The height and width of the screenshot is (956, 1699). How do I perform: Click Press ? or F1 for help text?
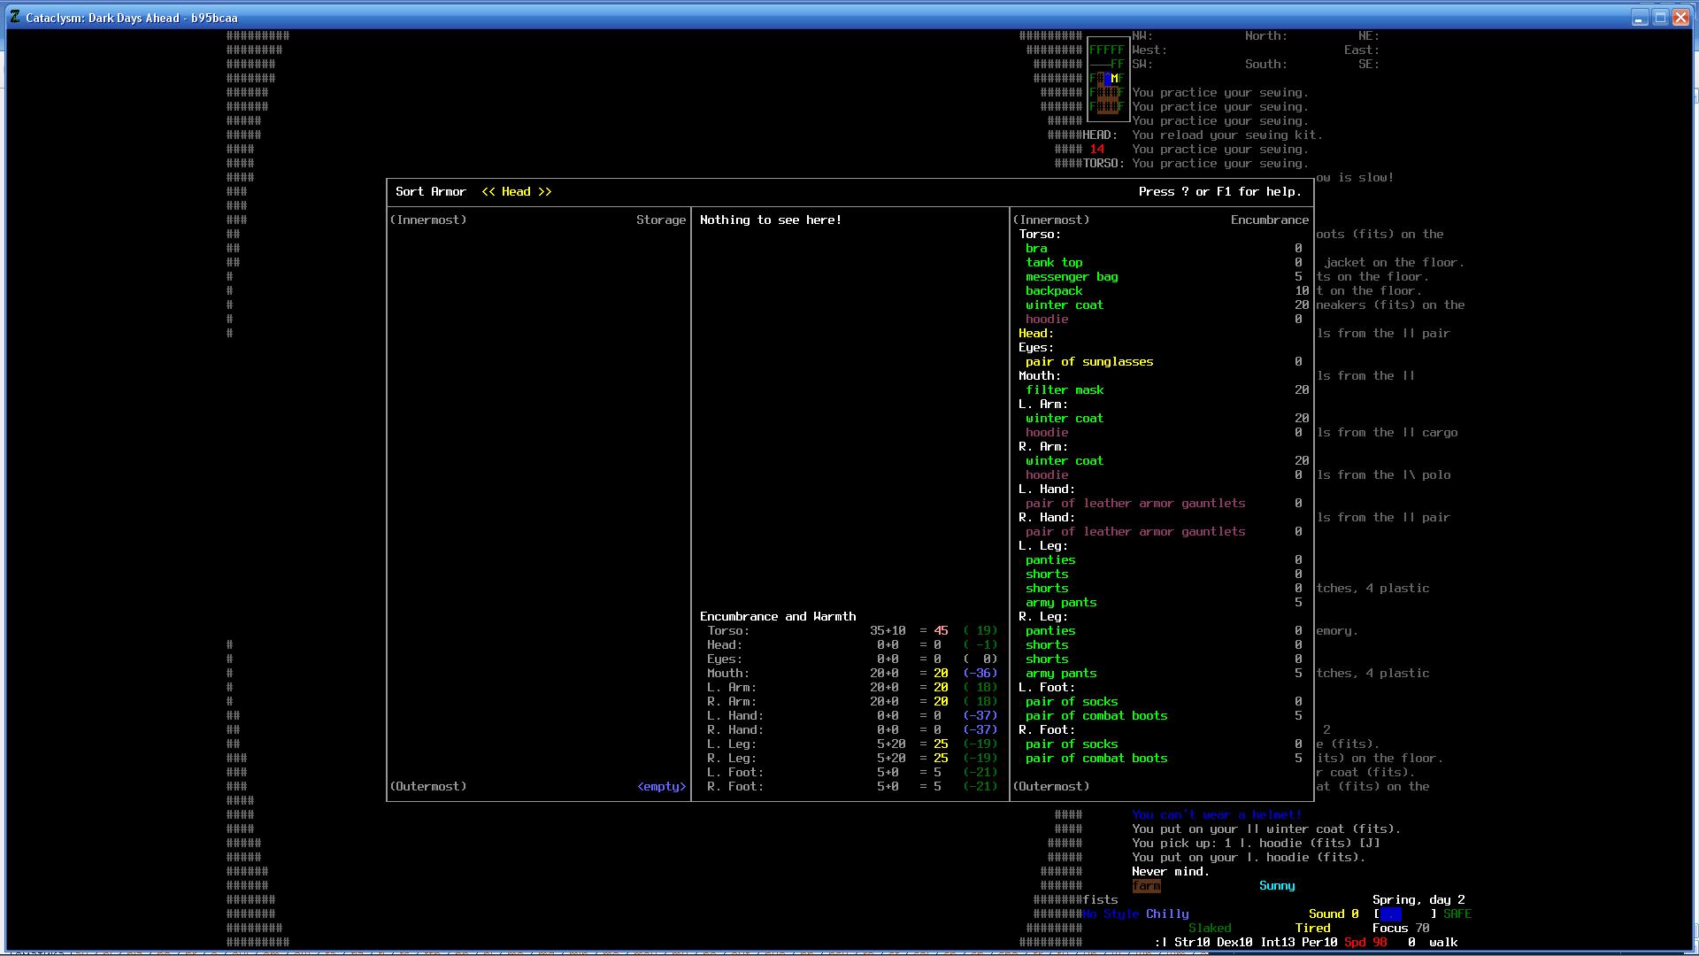[1219, 192]
